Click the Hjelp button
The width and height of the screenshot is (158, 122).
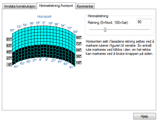click(145, 116)
